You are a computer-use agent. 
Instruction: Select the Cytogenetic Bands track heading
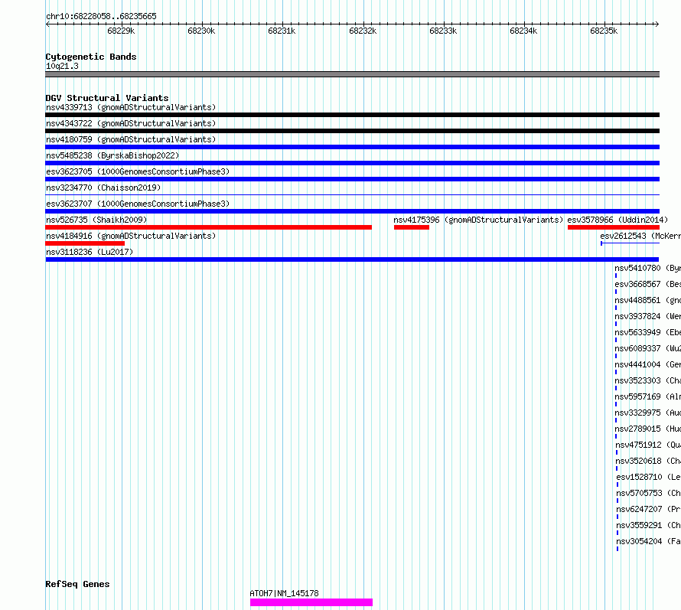pos(91,57)
